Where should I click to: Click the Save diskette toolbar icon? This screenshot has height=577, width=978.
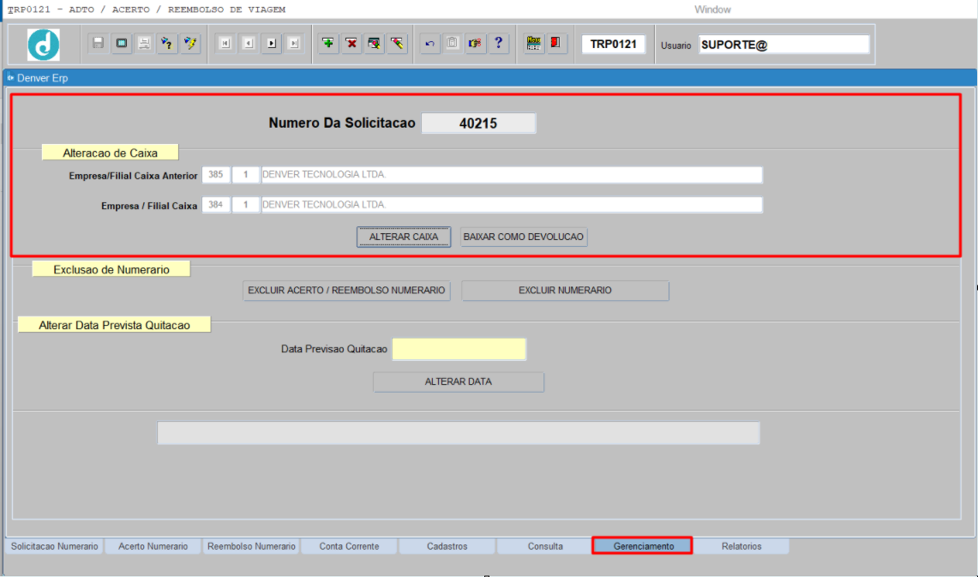(x=99, y=43)
